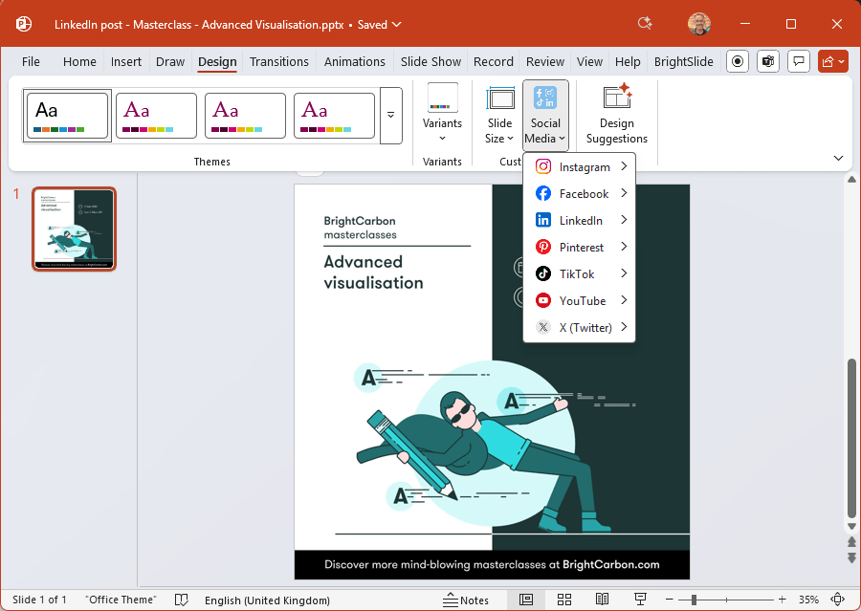
Task: Open the Design Suggestions pane
Action: pyautogui.click(x=617, y=115)
